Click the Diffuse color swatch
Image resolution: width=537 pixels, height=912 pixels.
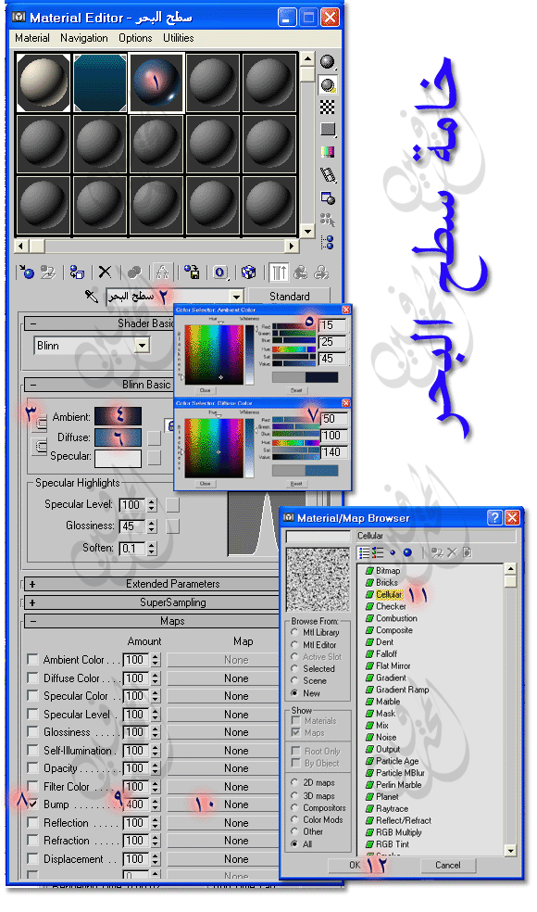[118, 437]
